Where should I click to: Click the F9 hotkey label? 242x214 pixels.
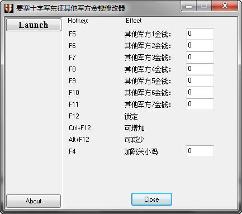(72, 81)
